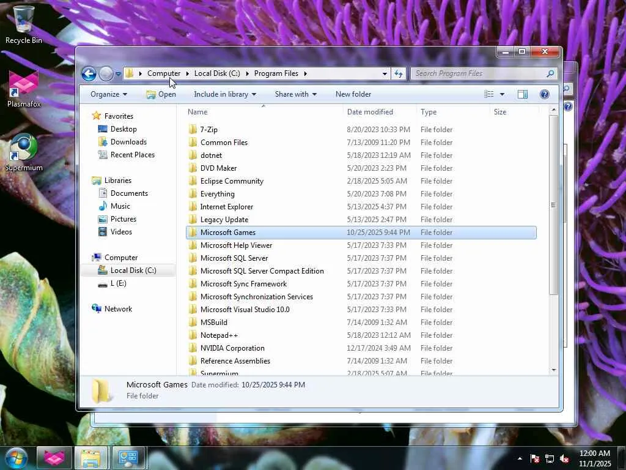Click the Plasmafox desktop shortcut
The image size is (626, 470).
[x=24, y=88]
